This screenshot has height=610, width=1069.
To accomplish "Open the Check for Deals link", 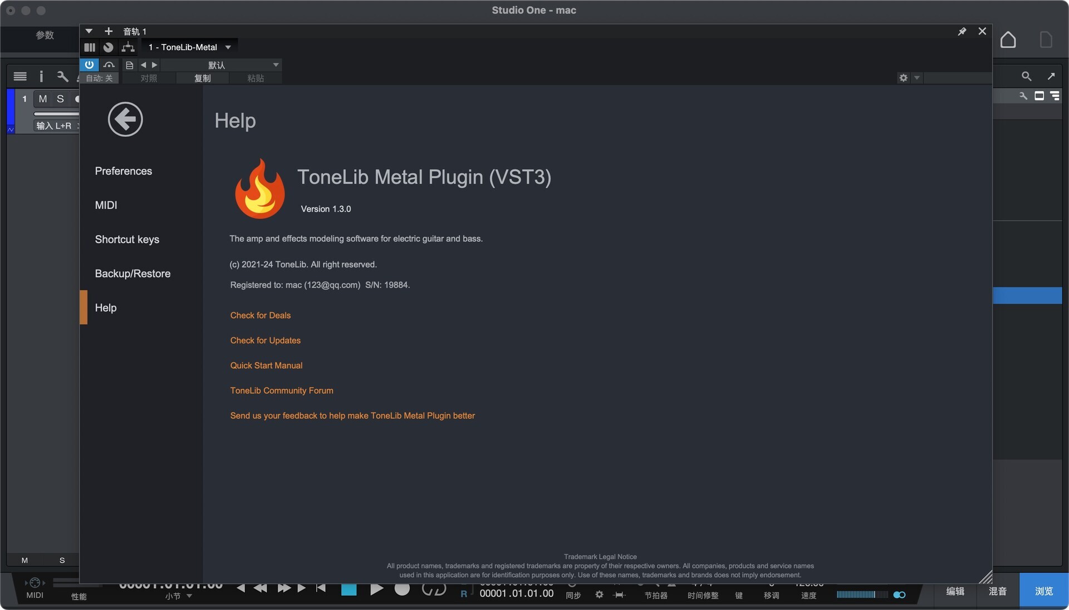I will point(261,315).
